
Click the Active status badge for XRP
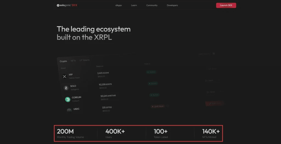click(151, 72)
